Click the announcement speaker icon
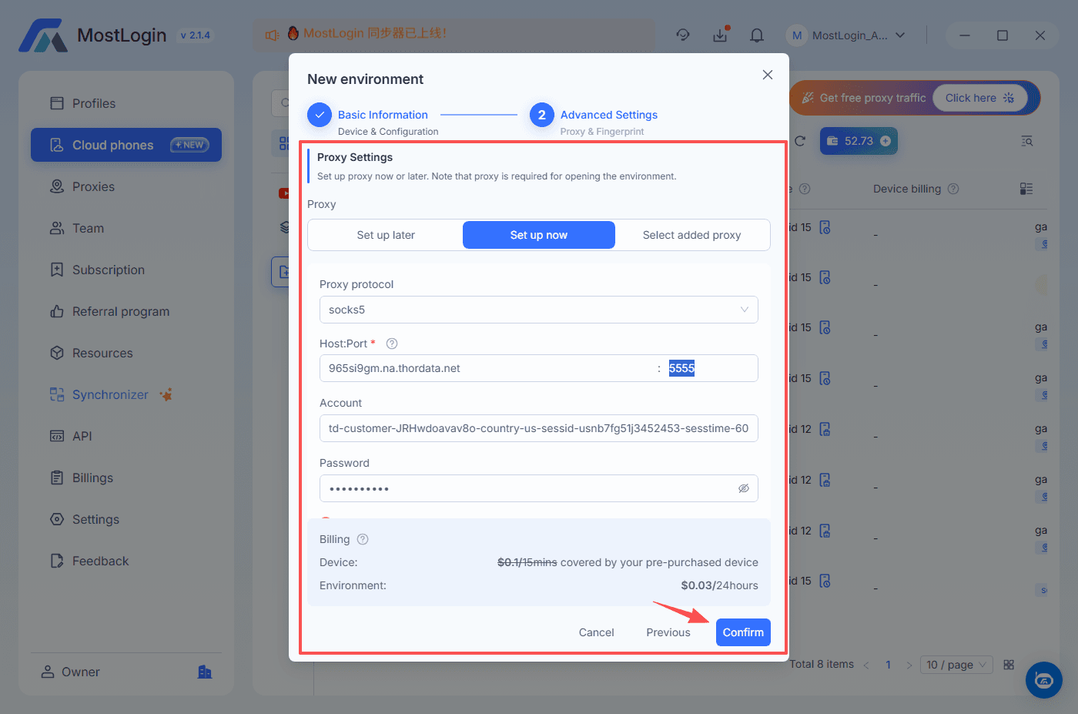Screen dimensions: 1078x714 coord(272,35)
